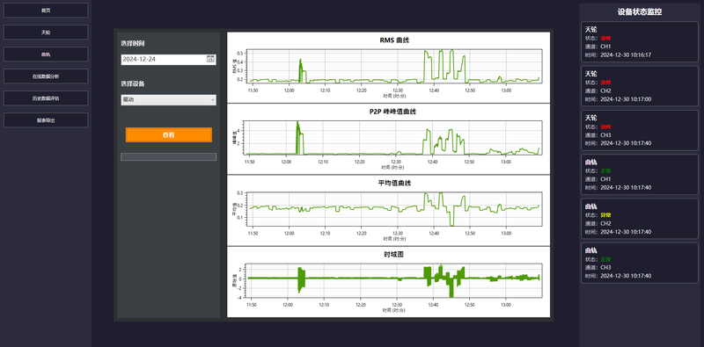Click inside the P2P peak curve plot
Screen dimensions: 704x347
[393, 138]
